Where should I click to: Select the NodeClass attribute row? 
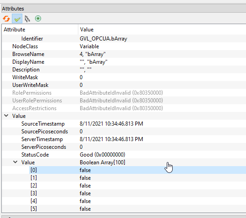click(x=124, y=46)
